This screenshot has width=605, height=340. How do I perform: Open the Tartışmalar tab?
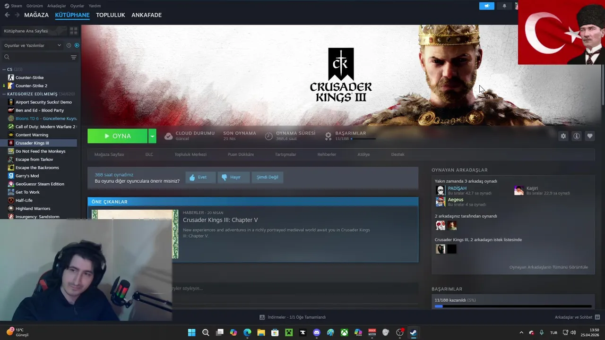tap(285, 154)
